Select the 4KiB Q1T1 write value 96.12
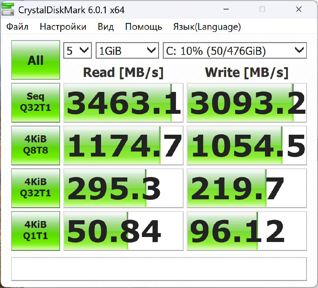 [x=247, y=231]
